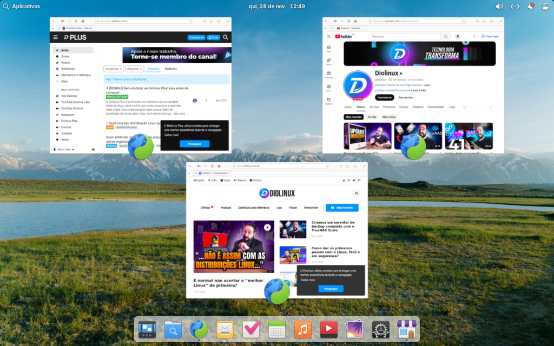
Task: Click YouTube voice search microphone
Action: pos(458,36)
